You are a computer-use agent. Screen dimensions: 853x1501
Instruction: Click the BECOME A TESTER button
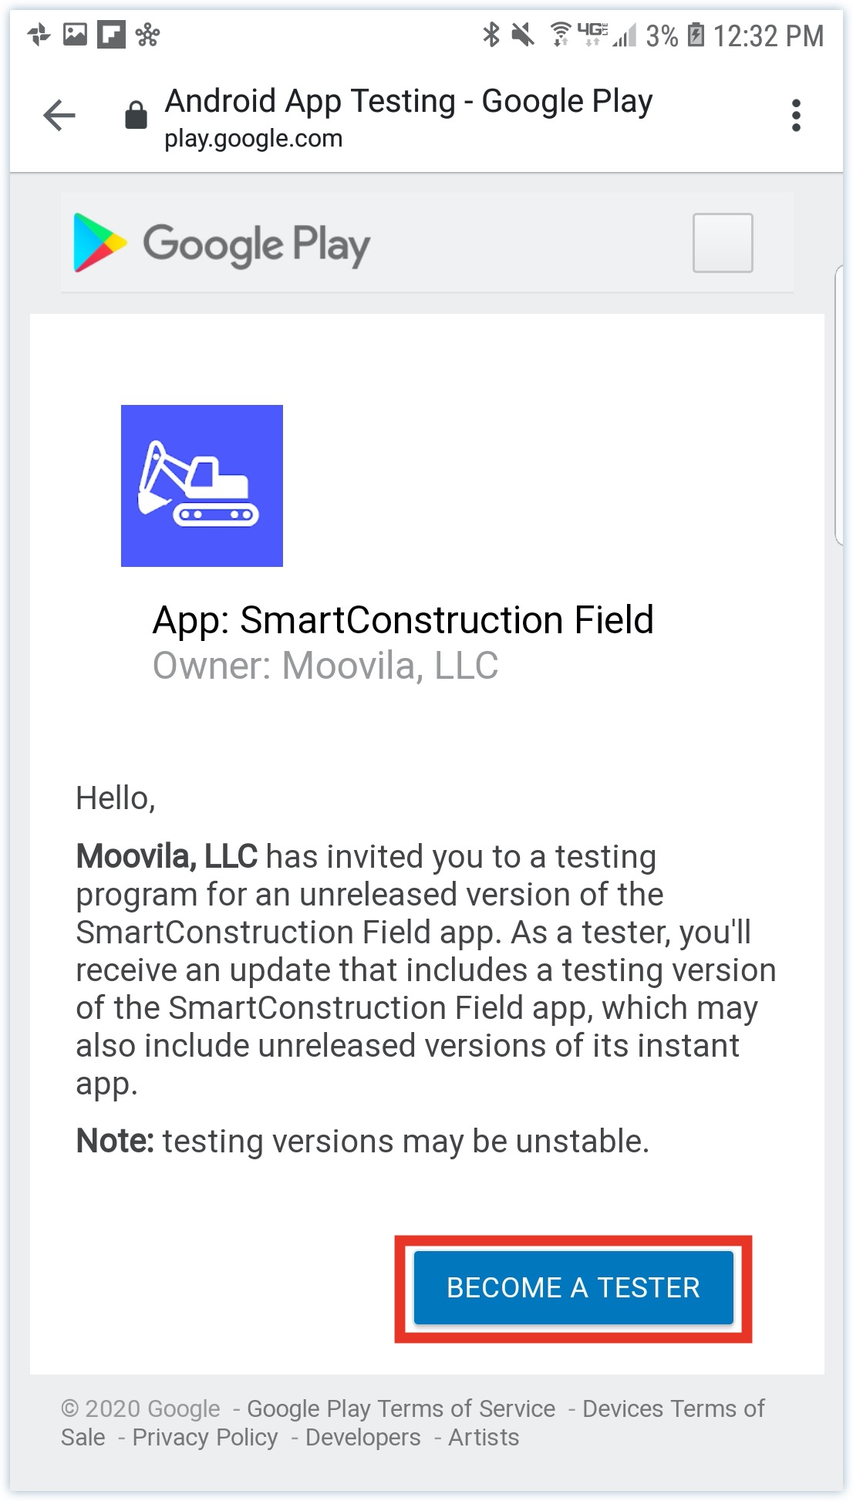pos(574,1287)
